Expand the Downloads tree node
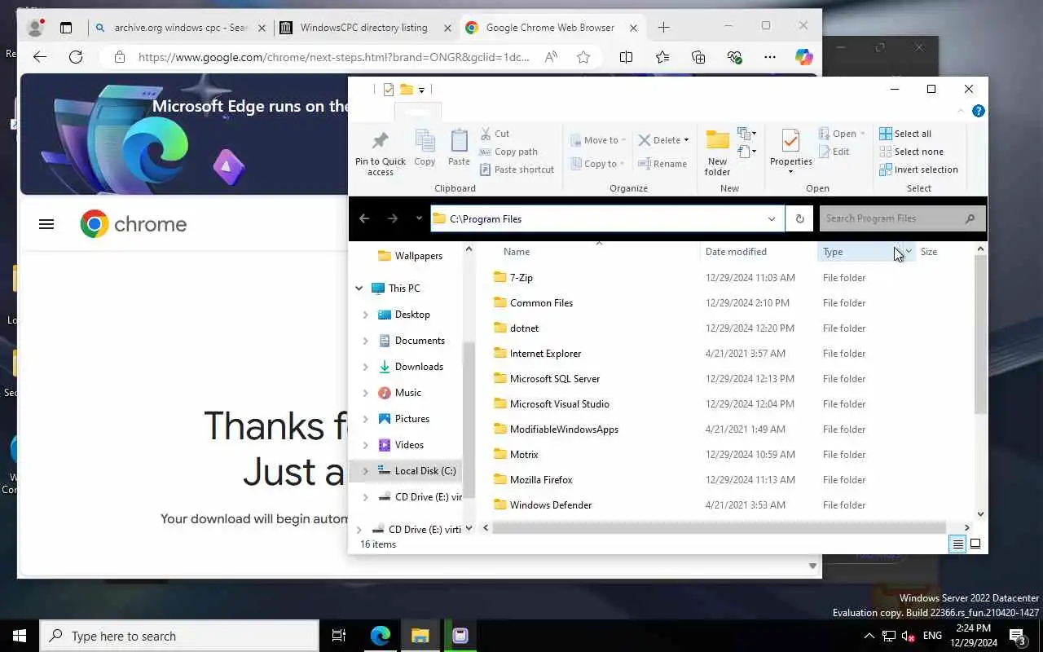 [x=365, y=367]
